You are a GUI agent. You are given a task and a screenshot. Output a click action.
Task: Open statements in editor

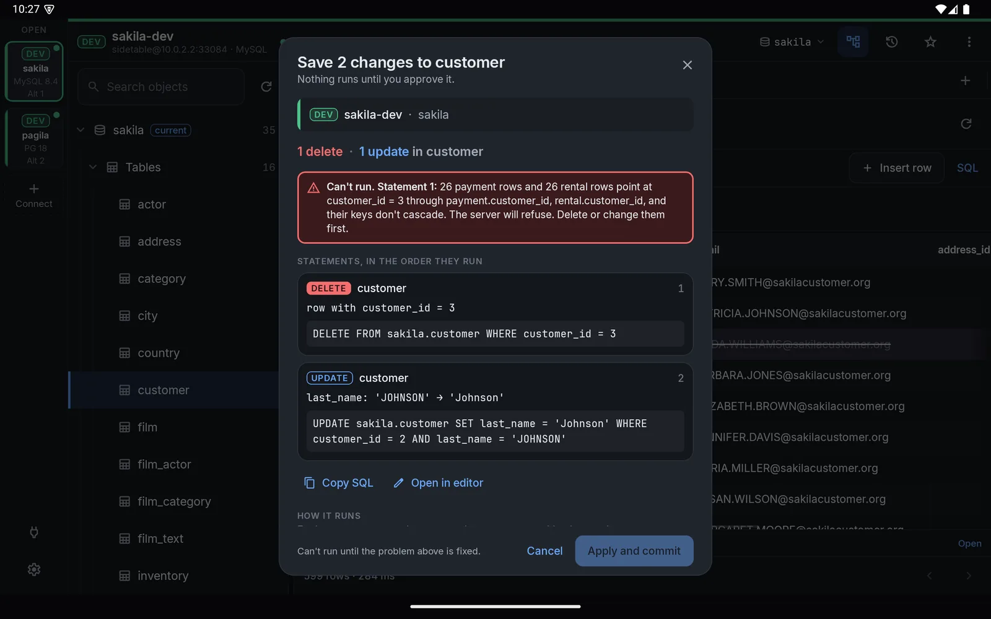point(439,483)
